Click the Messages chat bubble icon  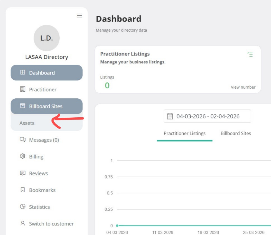tap(23, 139)
